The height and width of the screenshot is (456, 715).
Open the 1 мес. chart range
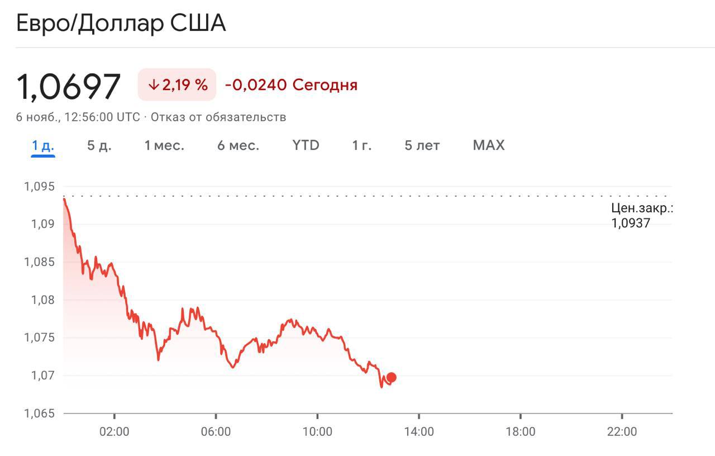pos(164,146)
